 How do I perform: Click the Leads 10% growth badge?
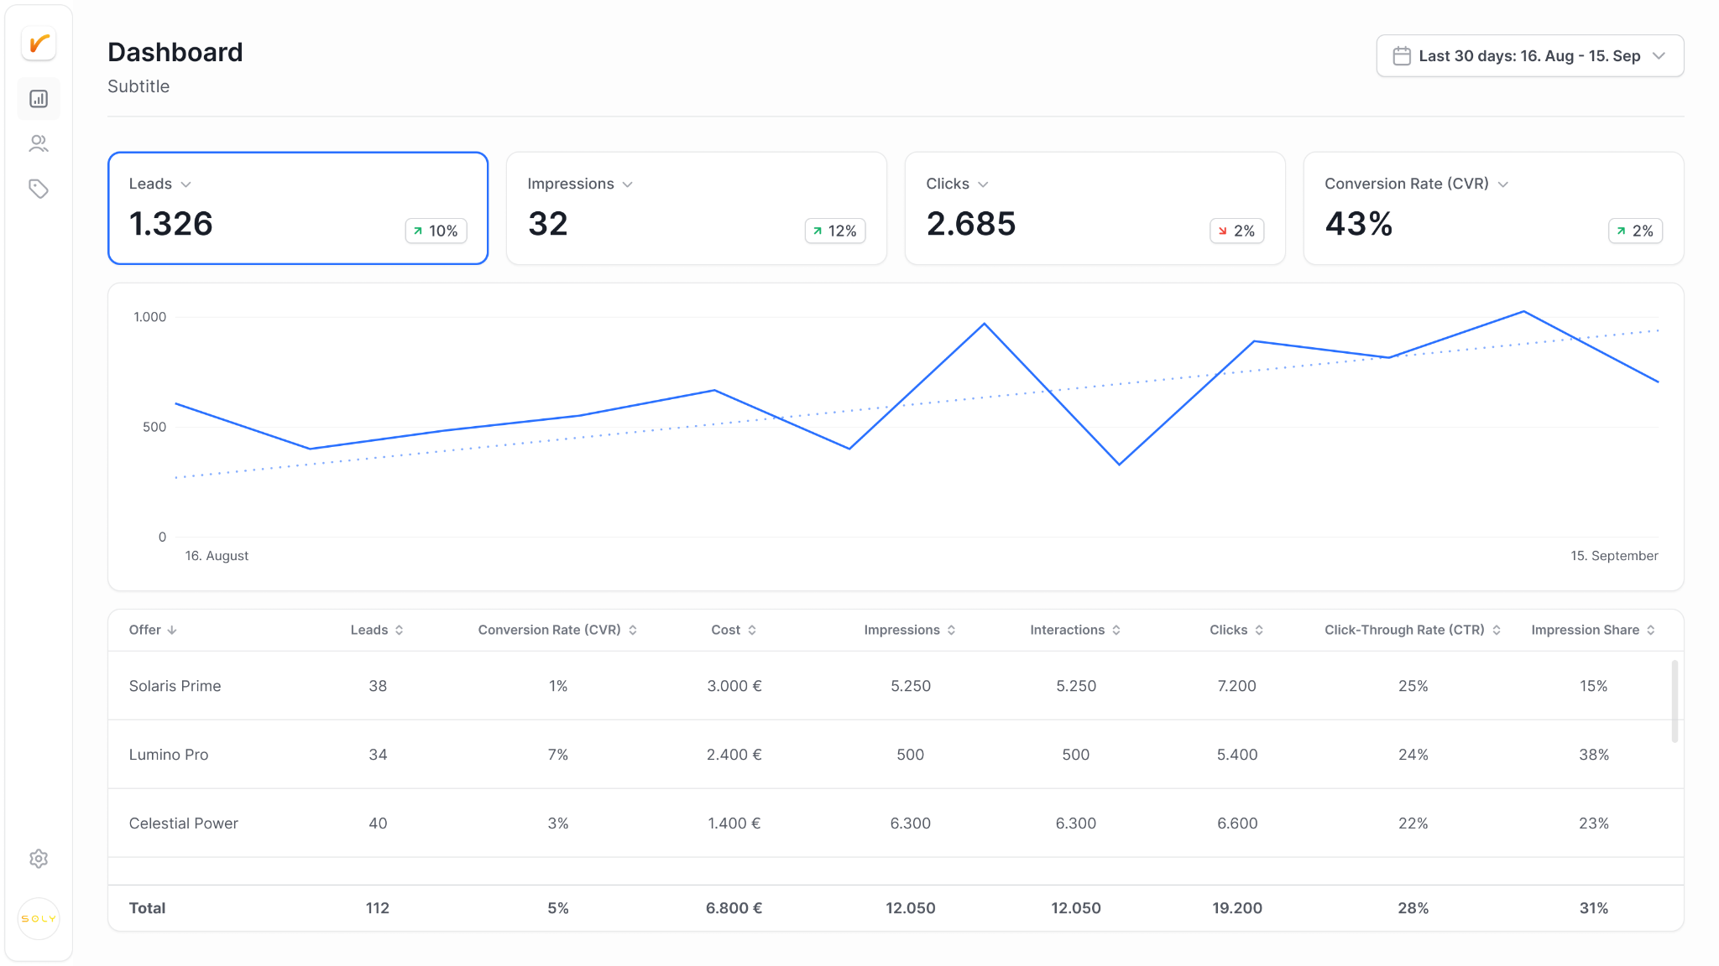coord(436,231)
